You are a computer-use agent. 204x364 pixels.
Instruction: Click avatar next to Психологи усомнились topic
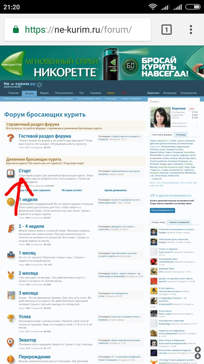point(154,231)
